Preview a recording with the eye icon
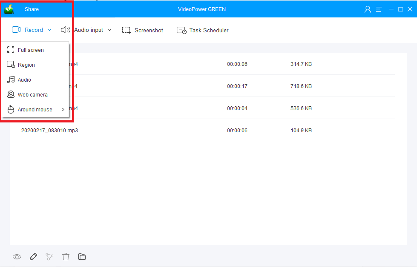 tap(17, 257)
